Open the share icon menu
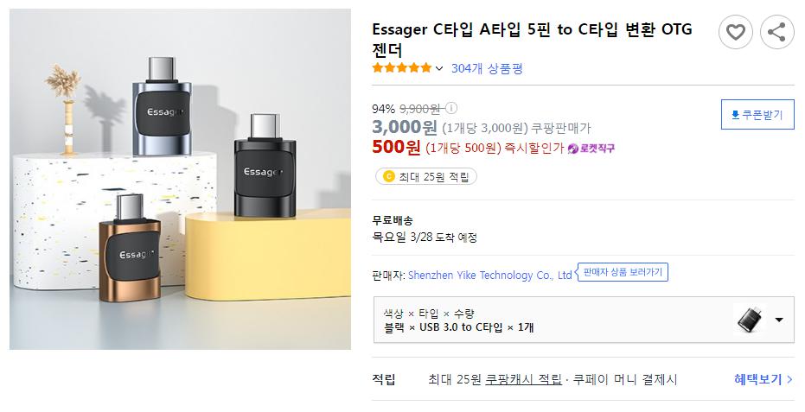805x412 pixels. pos(776,32)
